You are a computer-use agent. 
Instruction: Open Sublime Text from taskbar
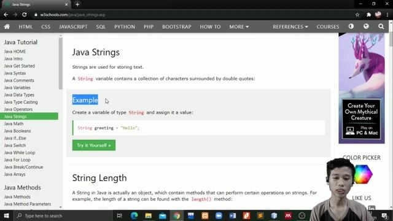click(x=260, y=215)
